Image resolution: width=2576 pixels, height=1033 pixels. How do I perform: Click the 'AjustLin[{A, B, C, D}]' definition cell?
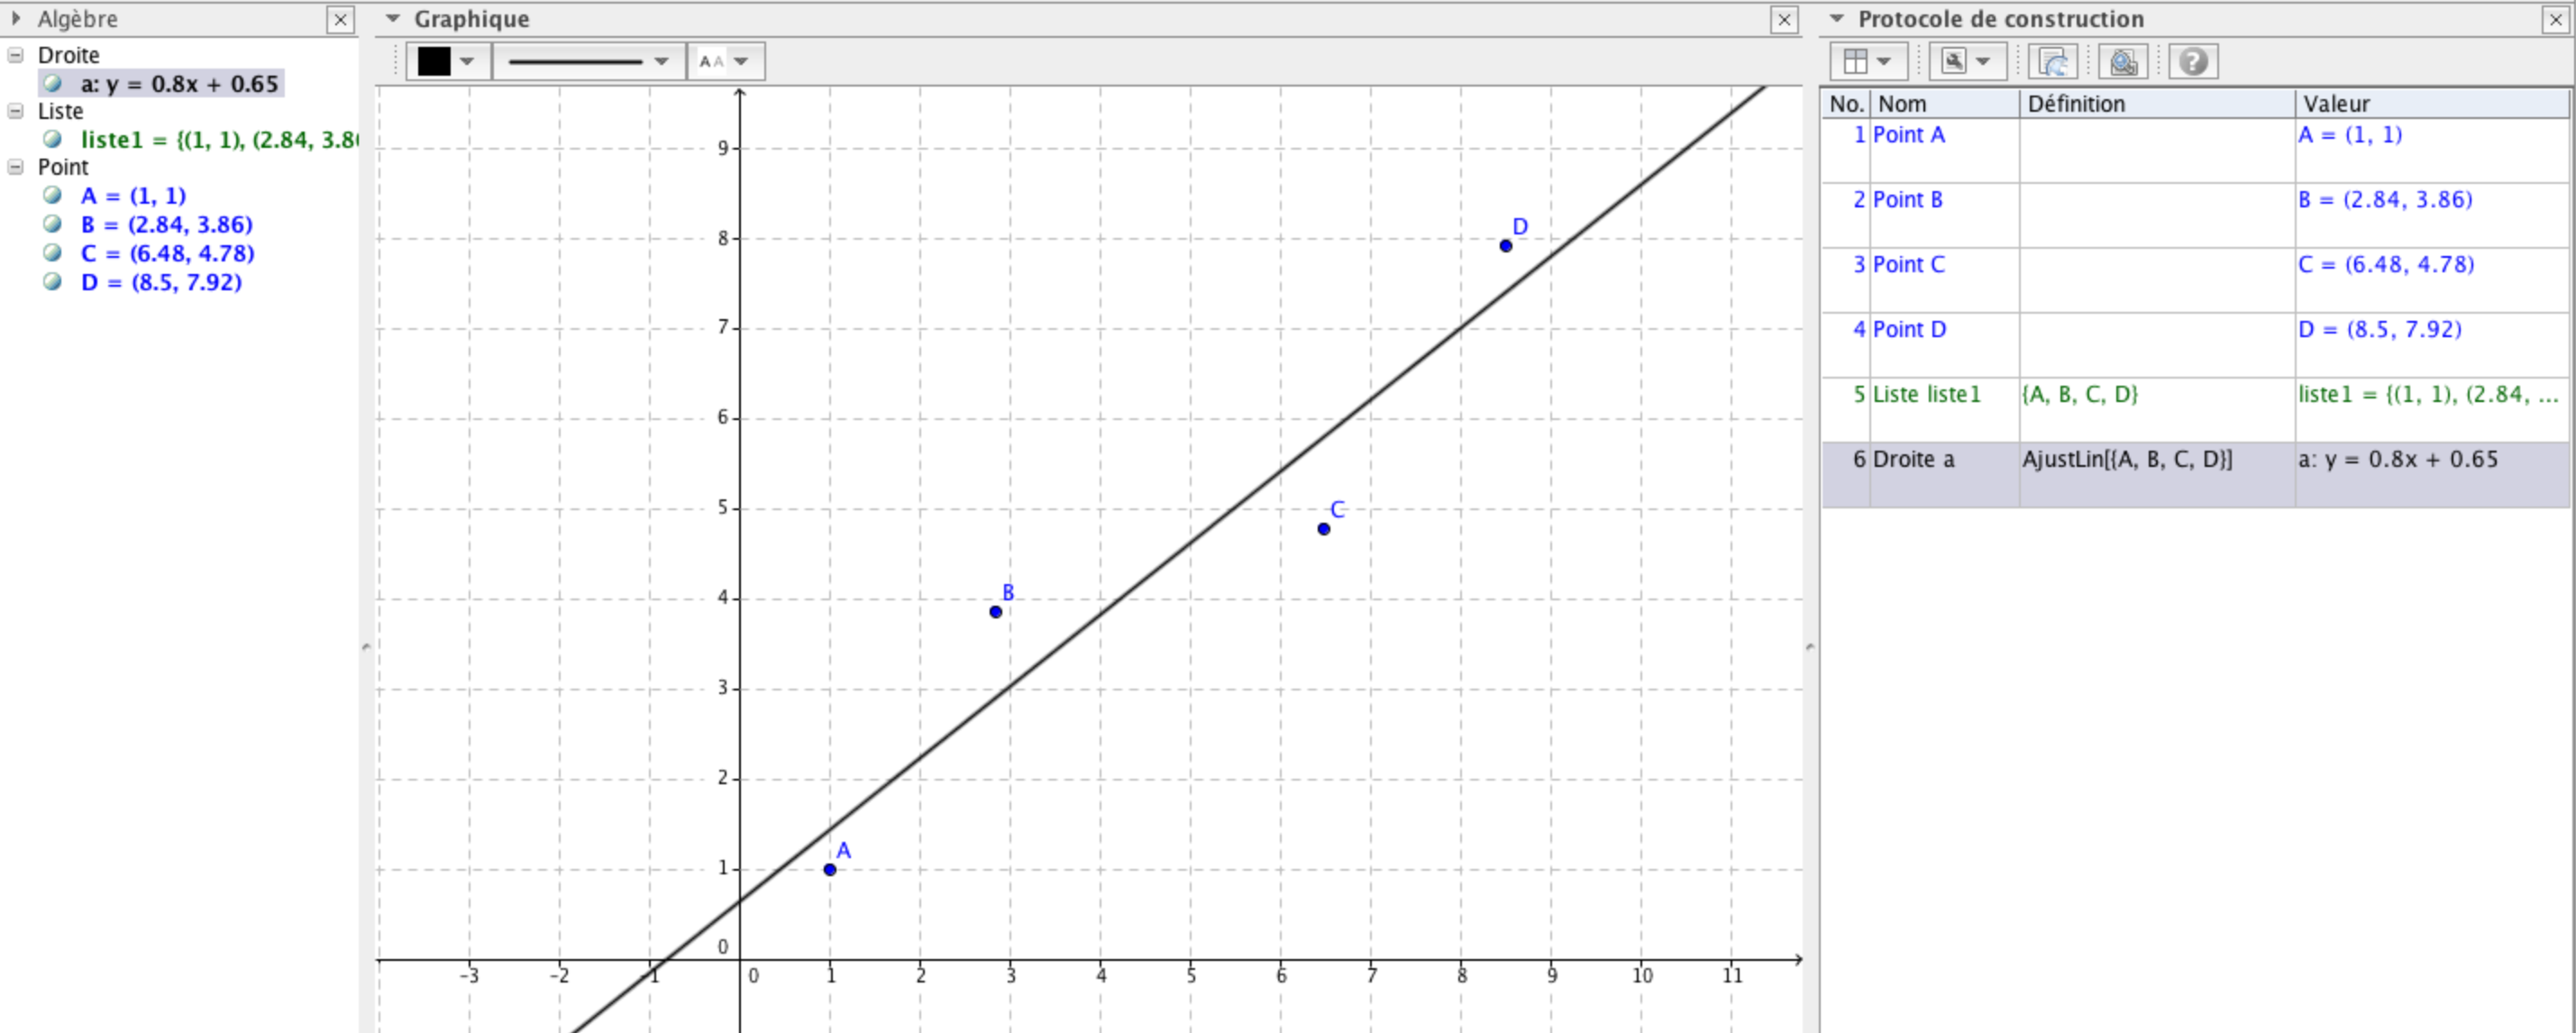pyautogui.click(x=2157, y=475)
